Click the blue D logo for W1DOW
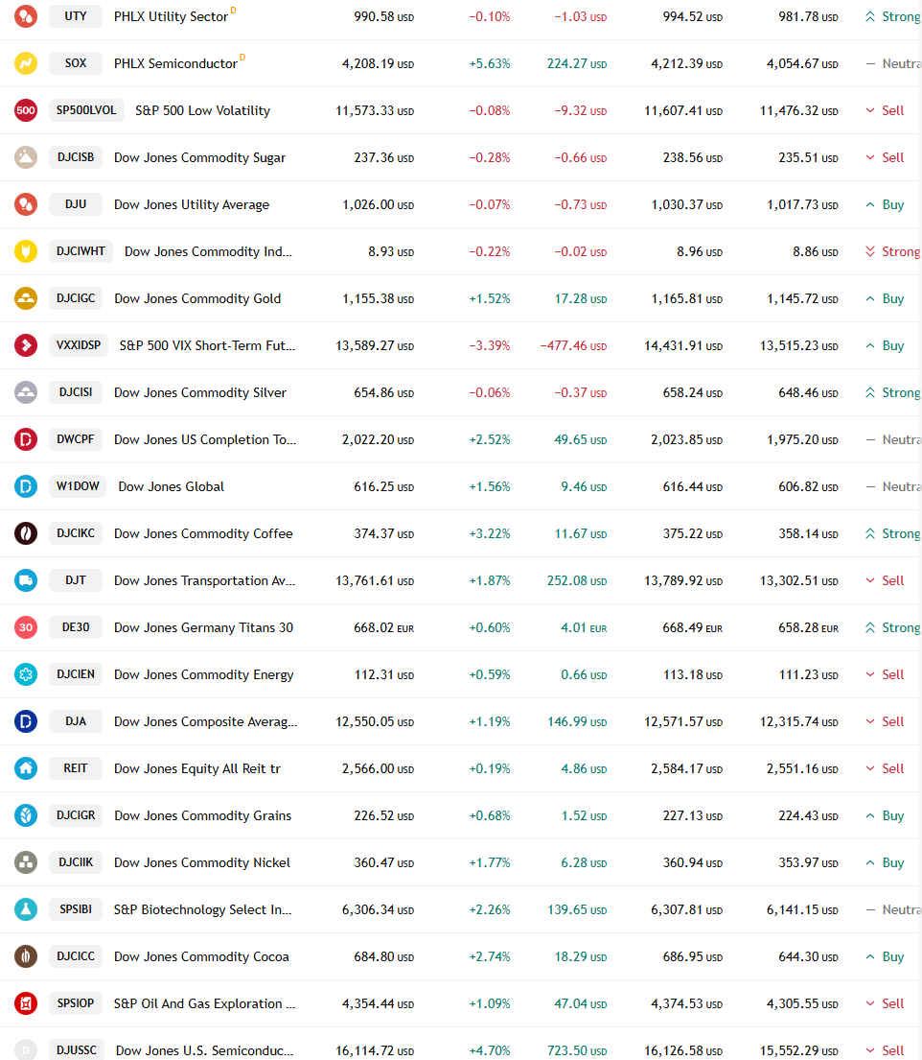 [26, 486]
